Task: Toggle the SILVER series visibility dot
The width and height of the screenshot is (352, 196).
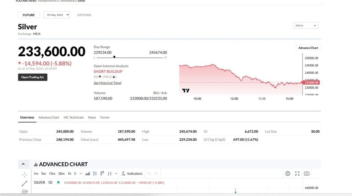Action: 58,183
